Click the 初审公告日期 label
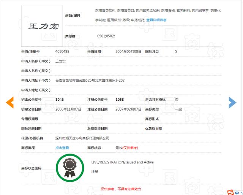243x195 pixels. point(31,109)
